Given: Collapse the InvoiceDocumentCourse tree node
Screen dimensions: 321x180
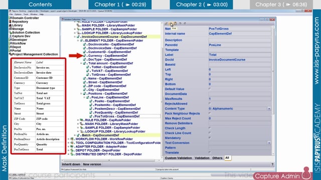Looking at the screenshot, I should (x=75, y=37).
